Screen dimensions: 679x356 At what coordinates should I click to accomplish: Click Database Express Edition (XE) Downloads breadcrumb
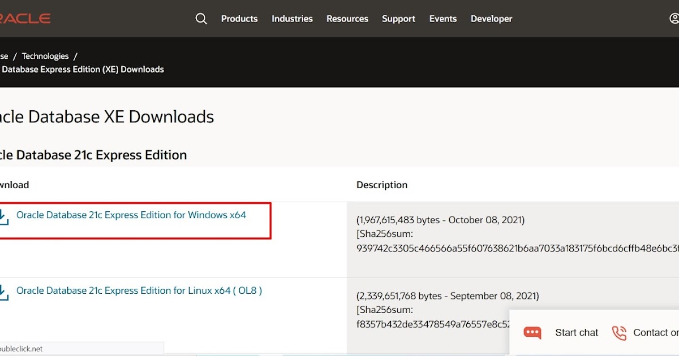[x=83, y=69]
